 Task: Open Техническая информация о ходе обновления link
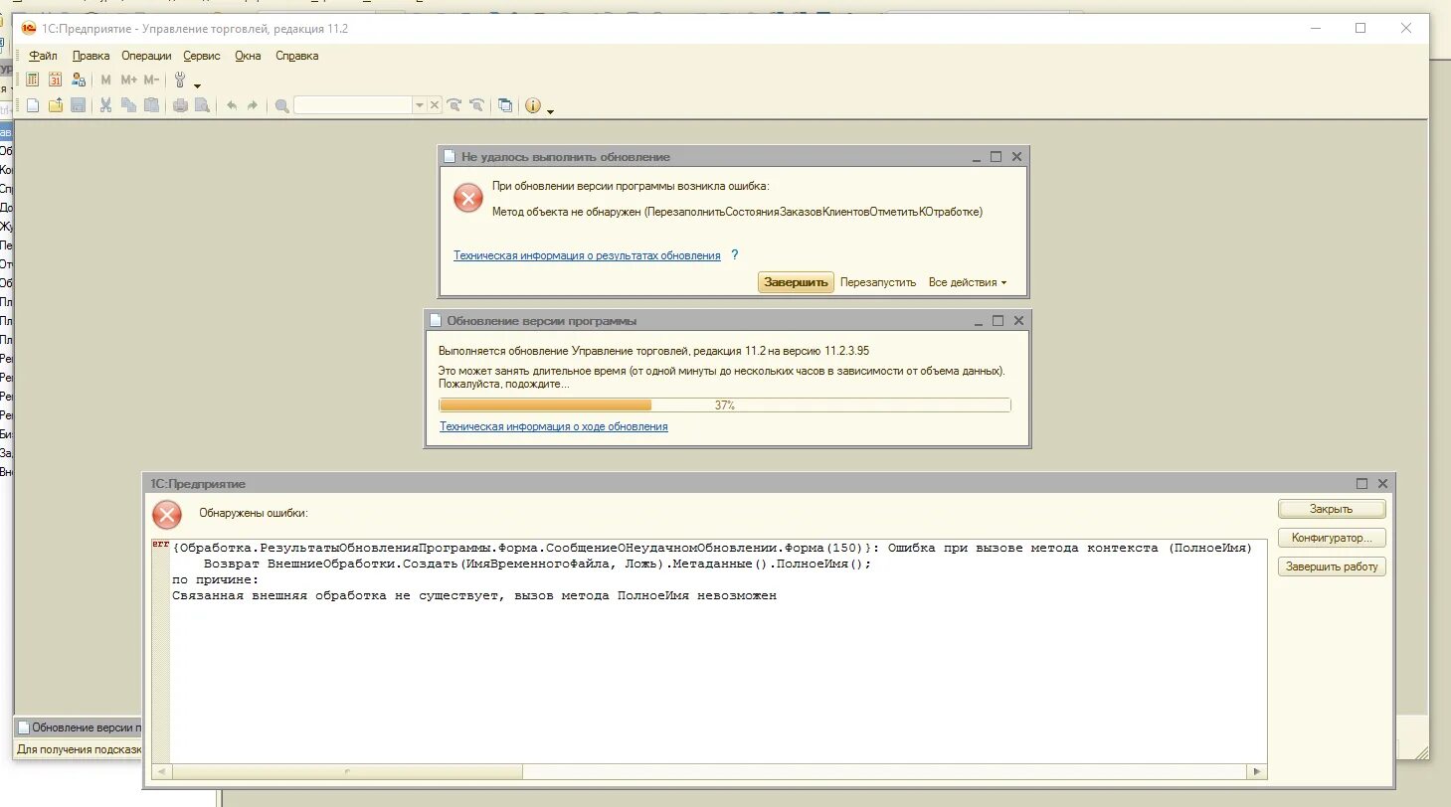(x=554, y=426)
